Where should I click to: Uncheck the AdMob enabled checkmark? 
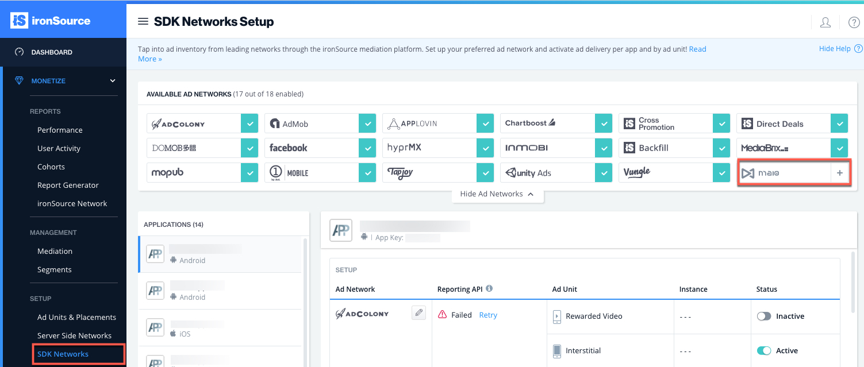tap(367, 123)
